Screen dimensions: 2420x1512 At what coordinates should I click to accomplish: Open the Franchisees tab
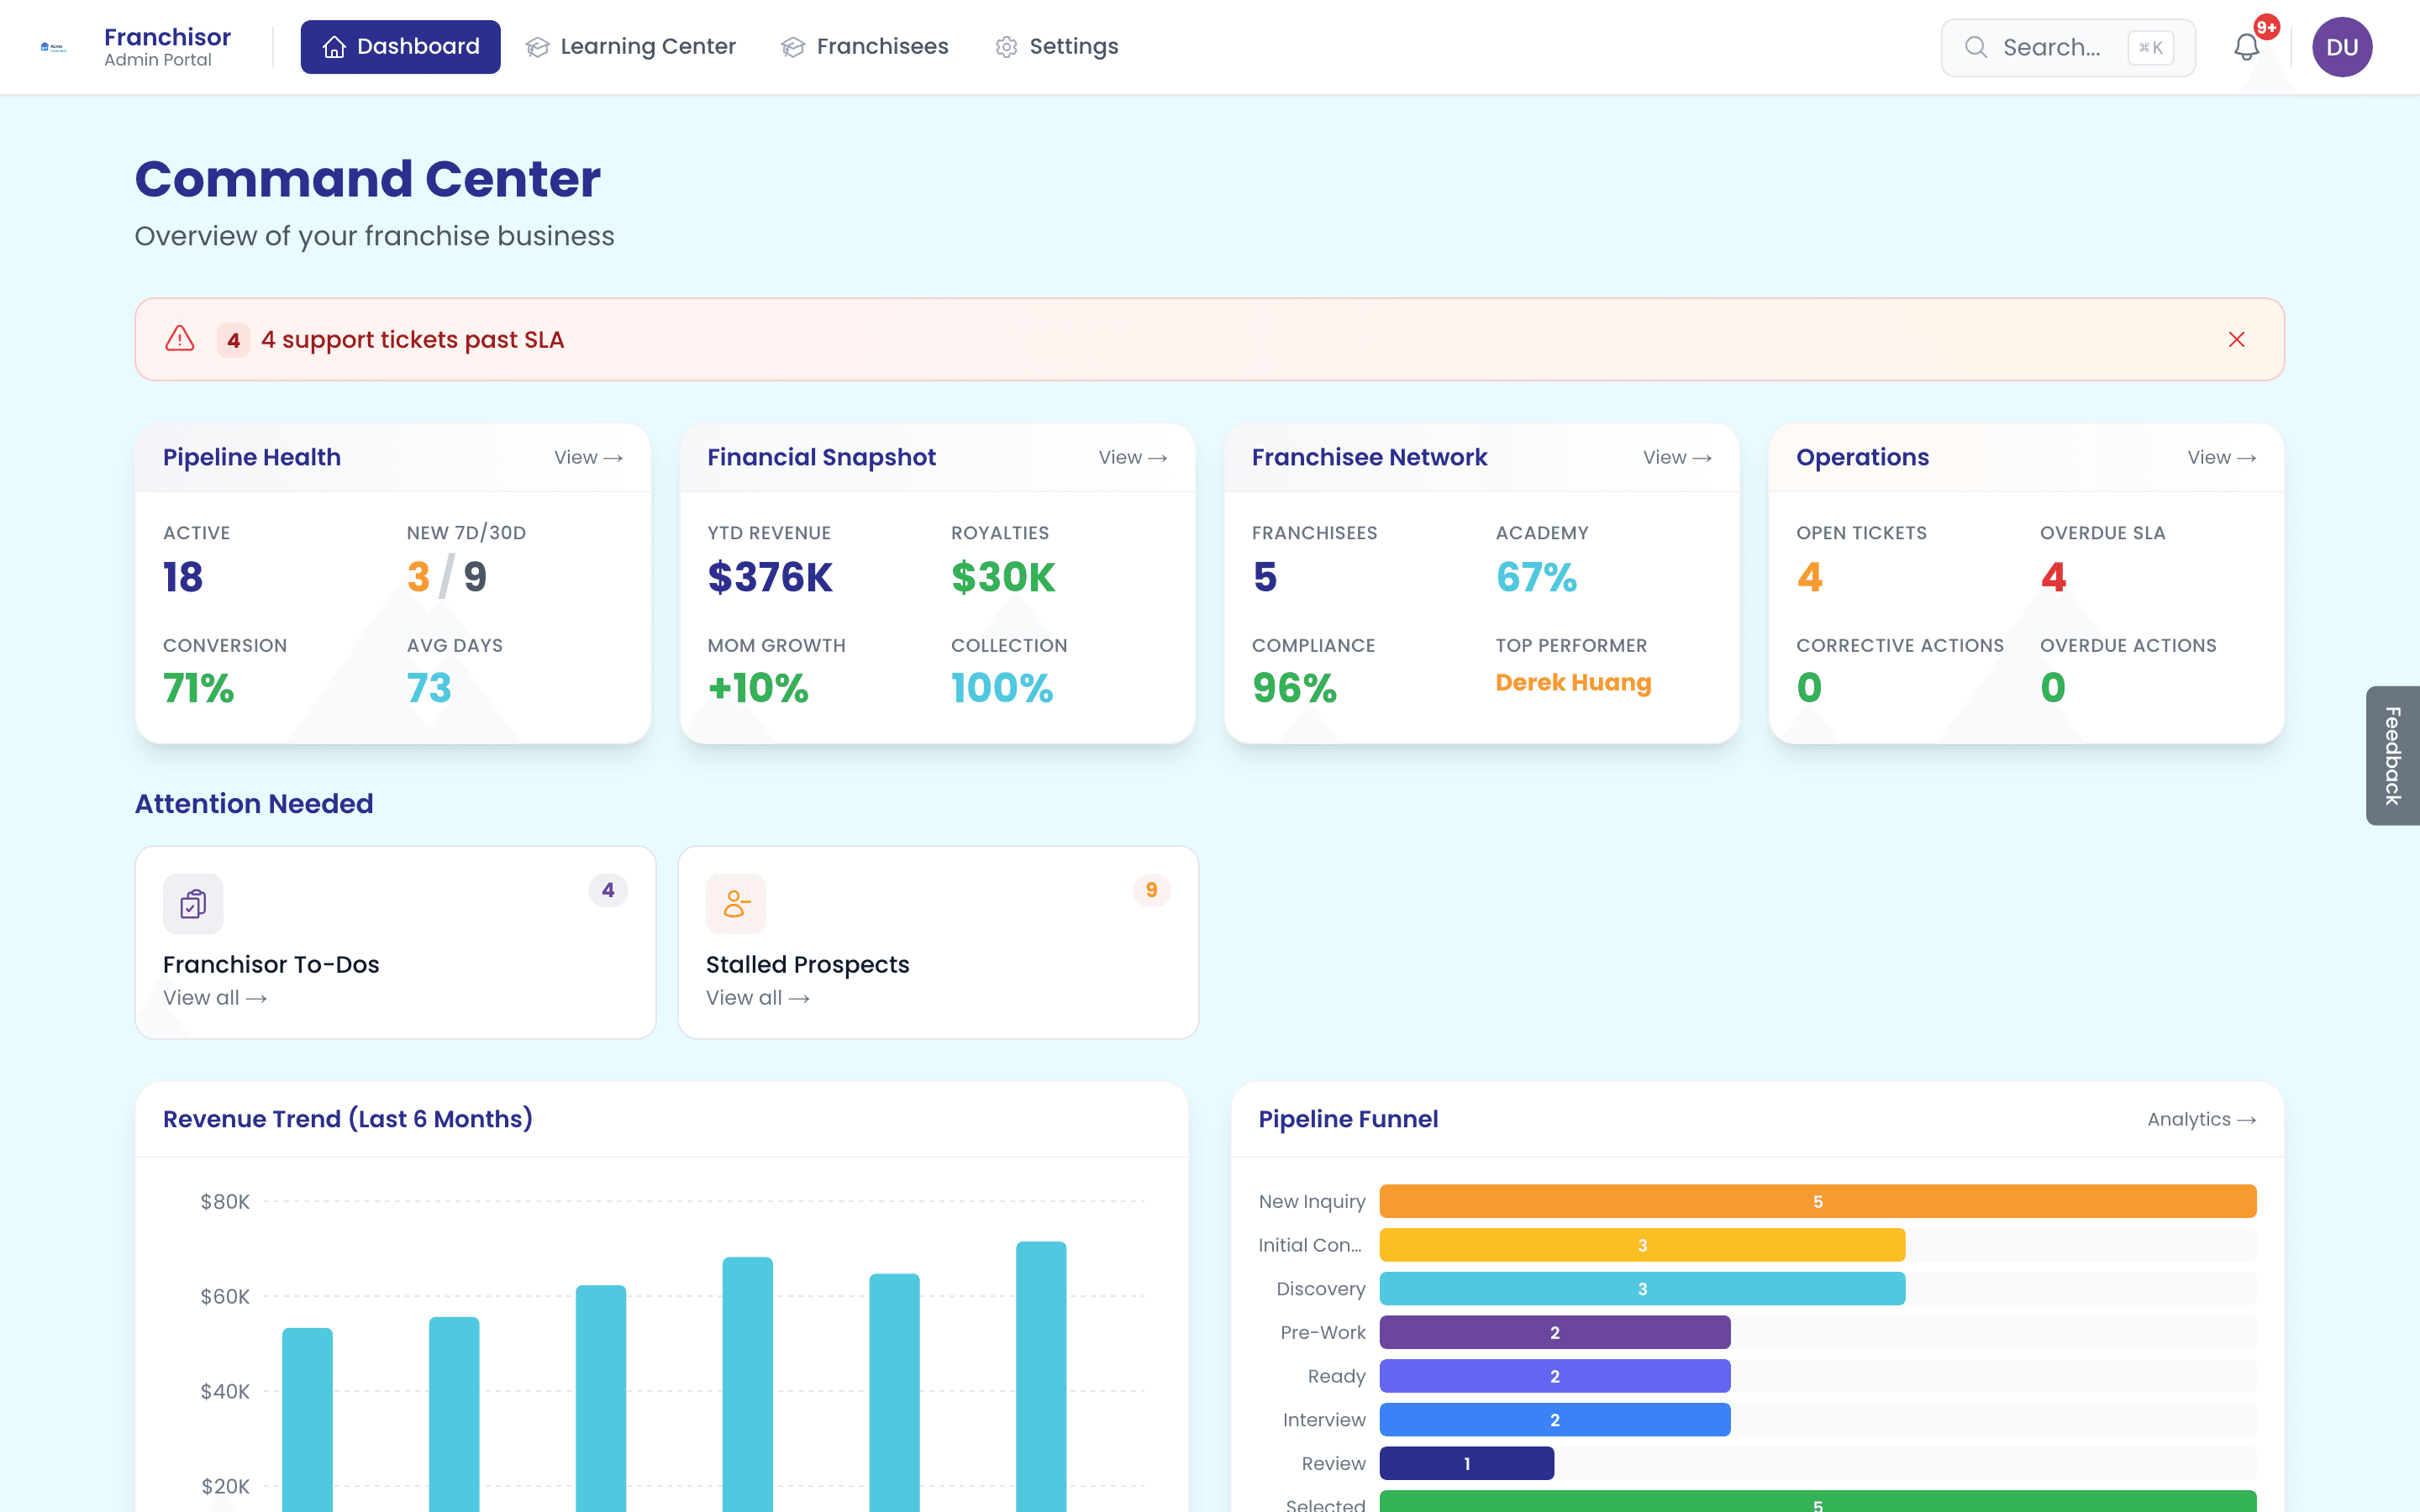click(x=865, y=47)
